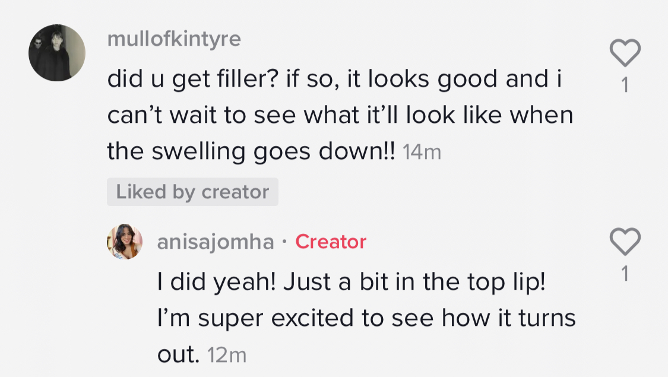Click the "can't wait to see" line
The image size is (668, 377).
[340, 115]
